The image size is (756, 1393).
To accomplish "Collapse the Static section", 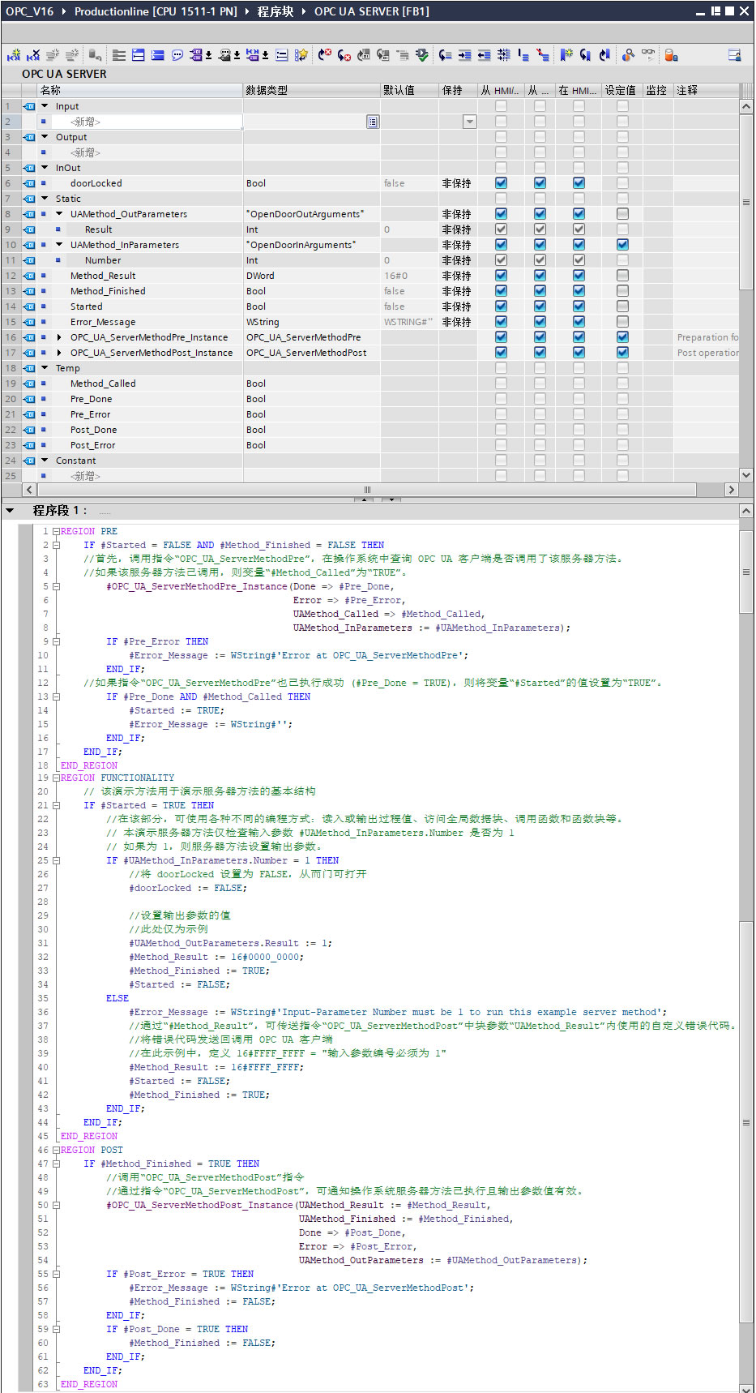I will [x=45, y=199].
